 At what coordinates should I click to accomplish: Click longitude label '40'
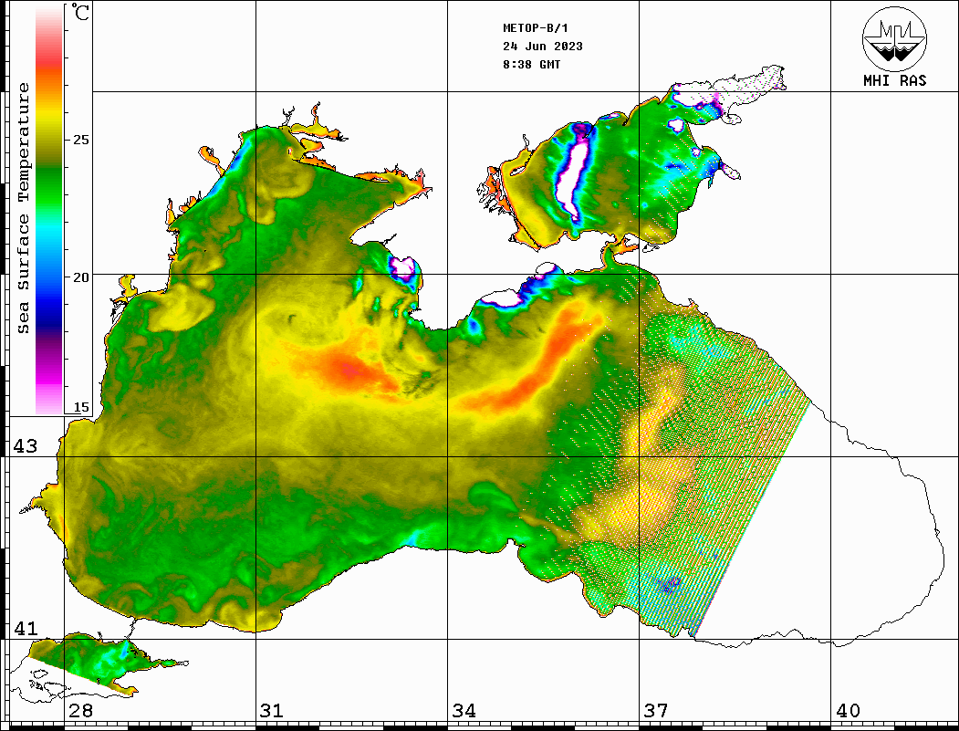click(848, 711)
